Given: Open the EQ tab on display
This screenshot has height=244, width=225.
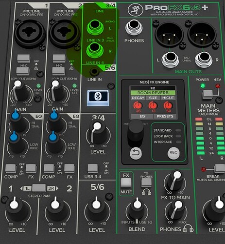Looking at the screenshot, I should pos(142,116).
